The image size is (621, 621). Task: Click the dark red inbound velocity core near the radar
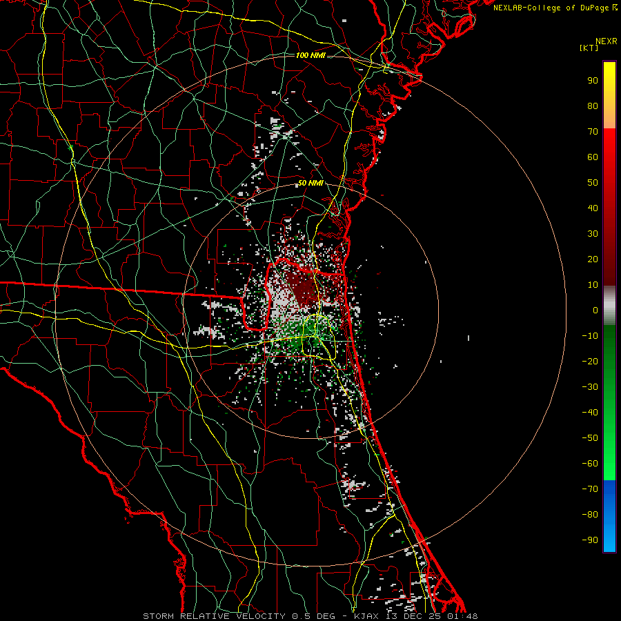[304, 288]
